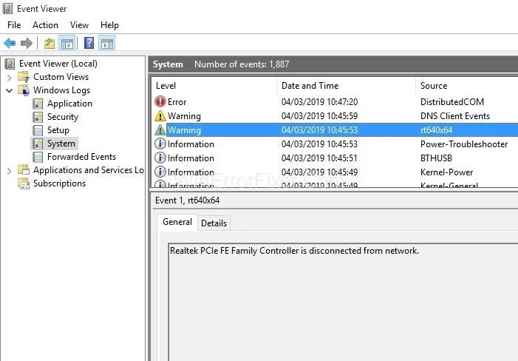Toggle the Show/Hide Action Pane icon
518x361 pixels.
coord(107,44)
